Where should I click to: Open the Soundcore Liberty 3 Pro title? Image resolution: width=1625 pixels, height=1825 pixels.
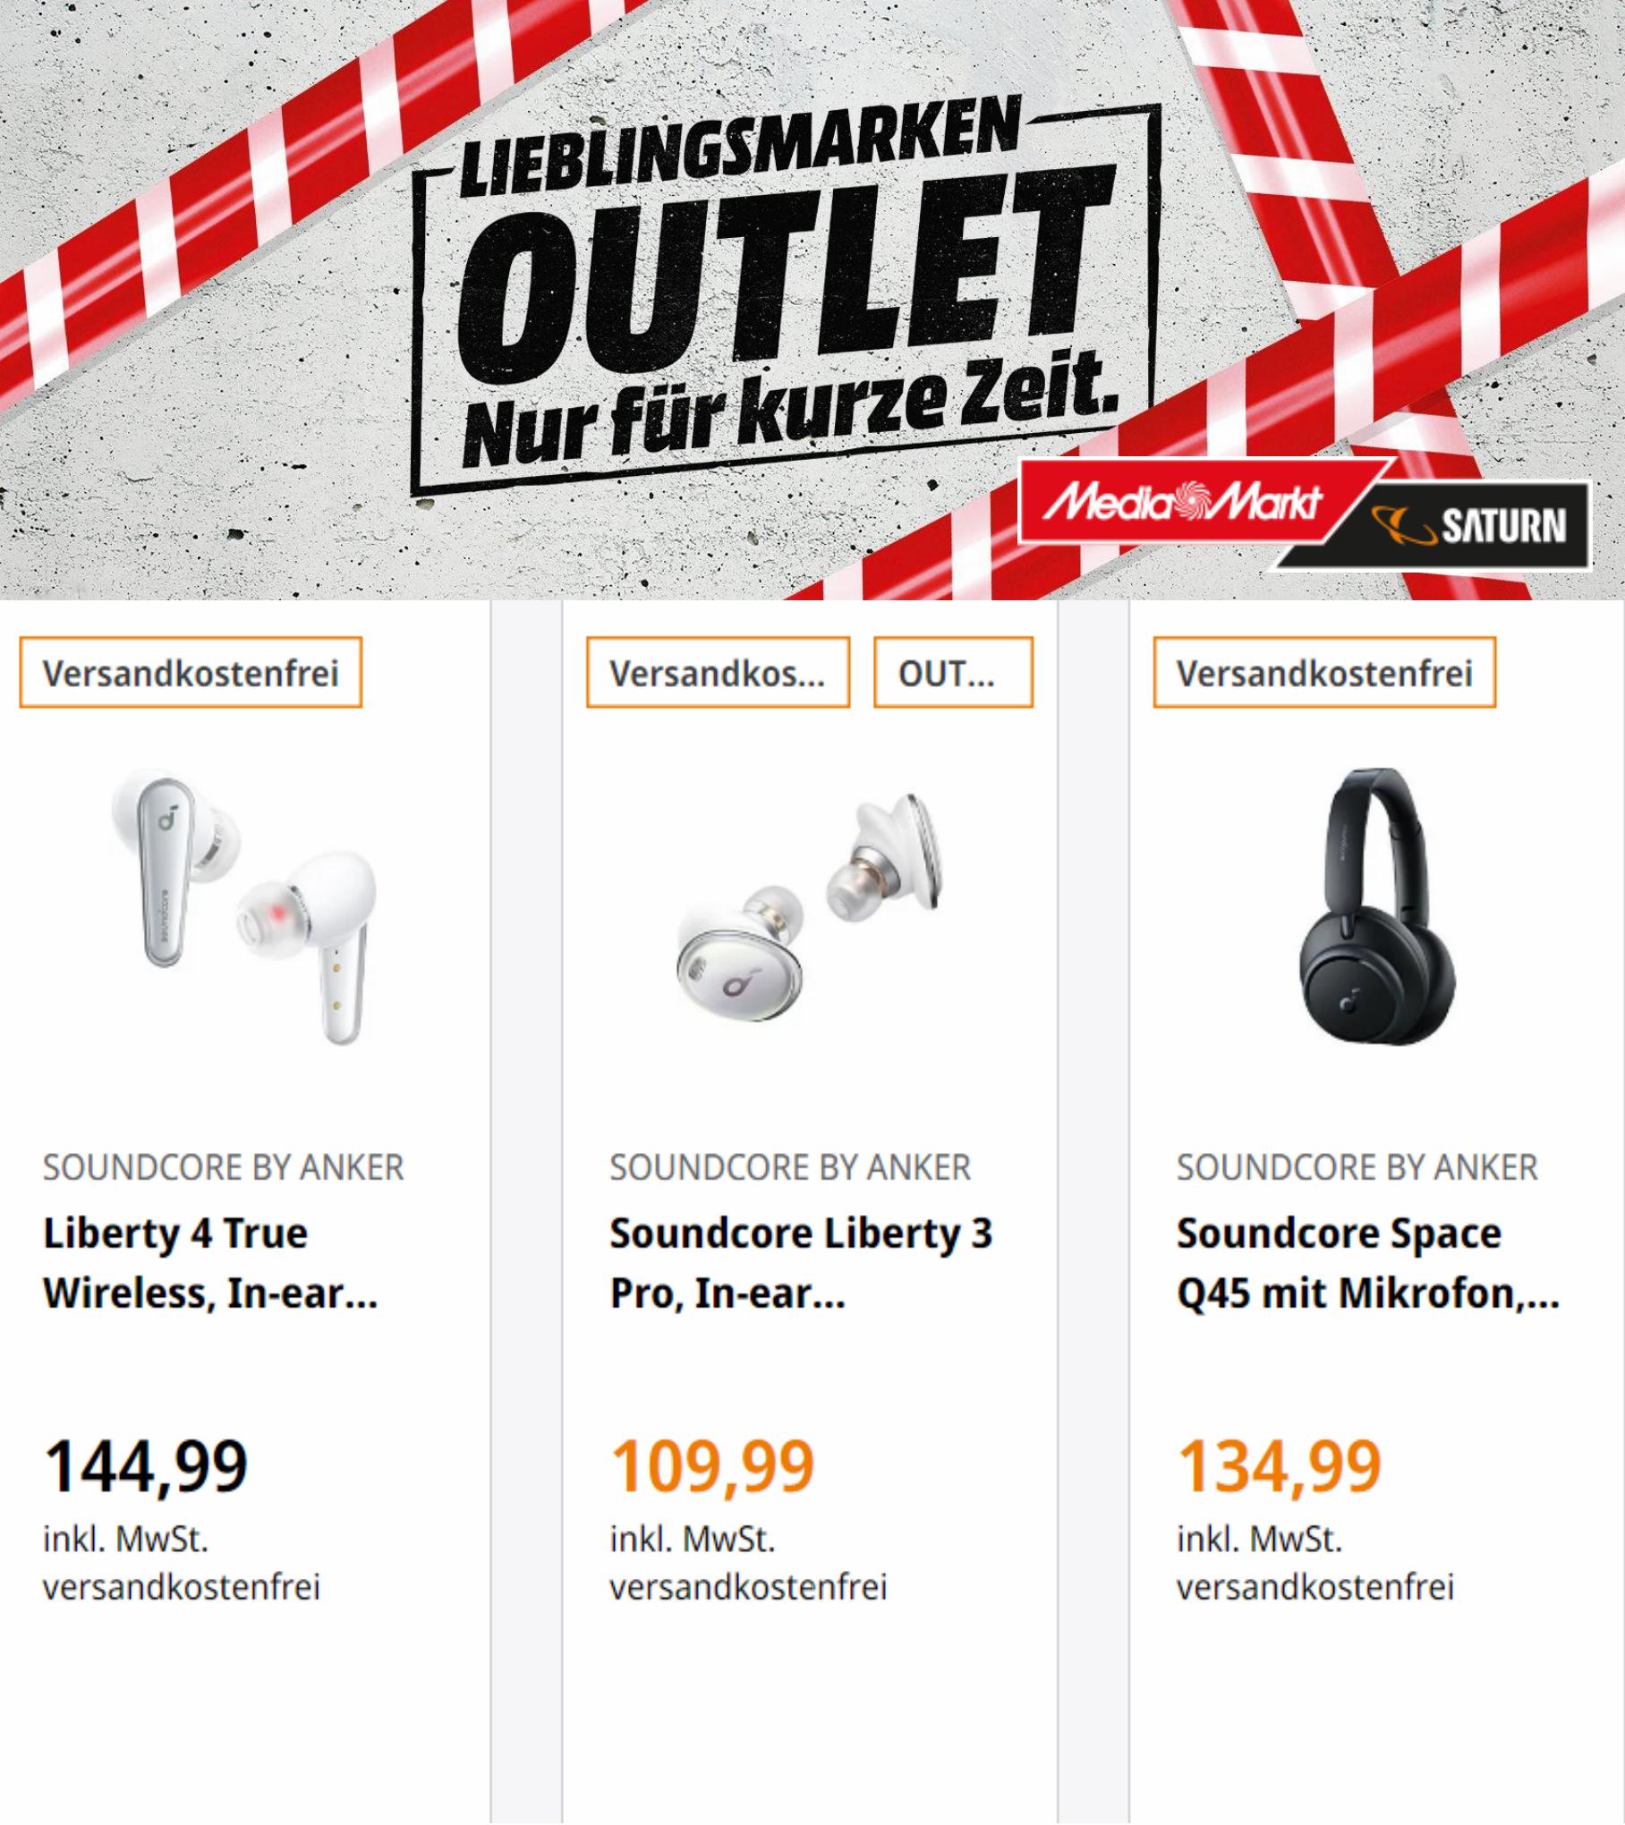coord(801,1263)
